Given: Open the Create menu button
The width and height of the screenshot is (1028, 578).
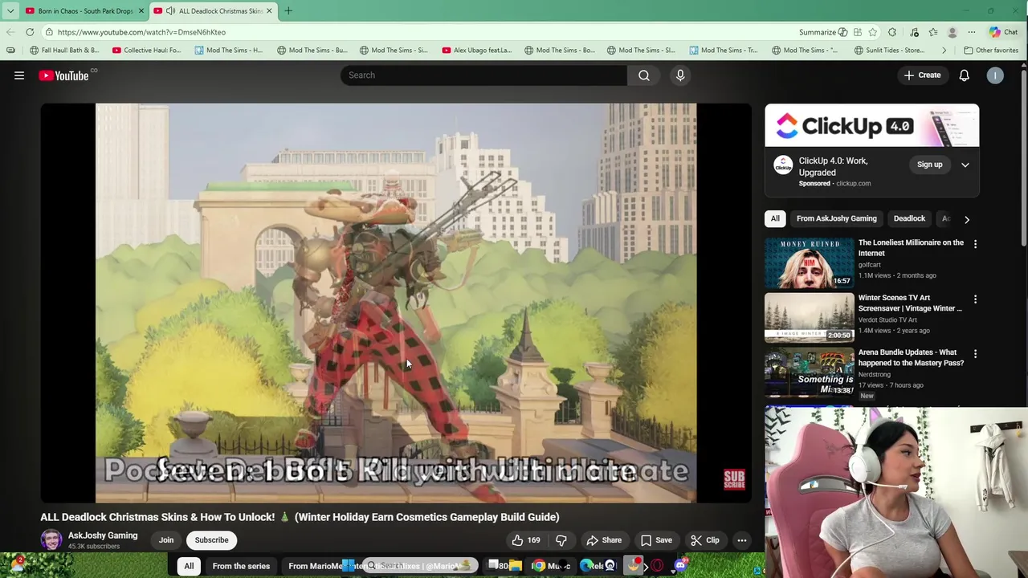Looking at the screenshot, I should click(922, 75).
